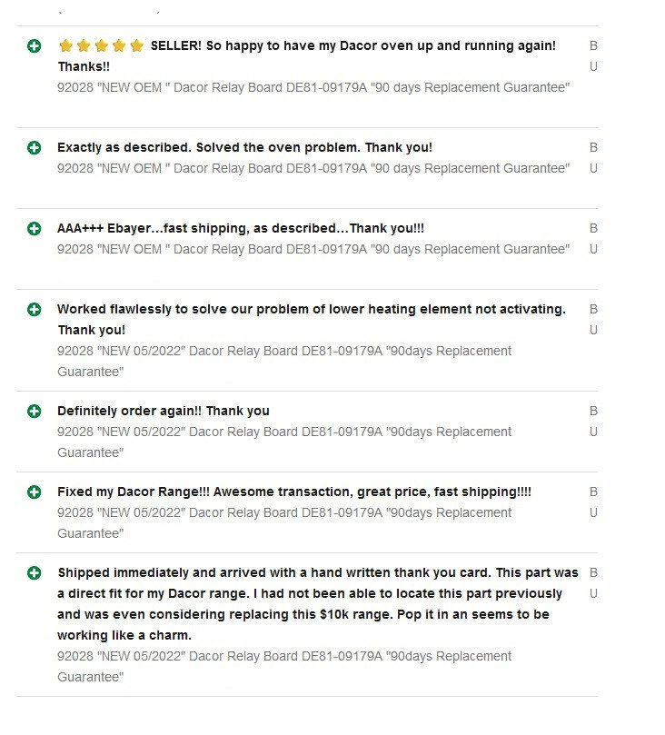Click the positive icon beside "Fixed my Dacor Range!!!"
The width and height of the screenshot is (665, 735).
(35, 492)
